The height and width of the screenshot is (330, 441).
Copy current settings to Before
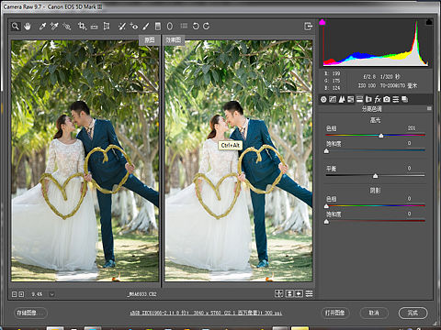[x=299, y=293]
